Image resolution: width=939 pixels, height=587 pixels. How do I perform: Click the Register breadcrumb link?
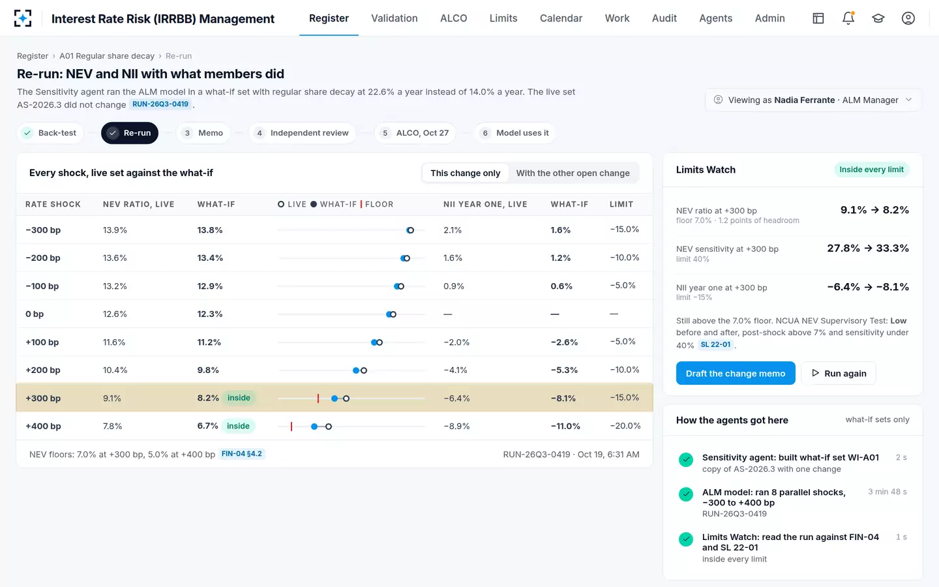coord(33,56)
